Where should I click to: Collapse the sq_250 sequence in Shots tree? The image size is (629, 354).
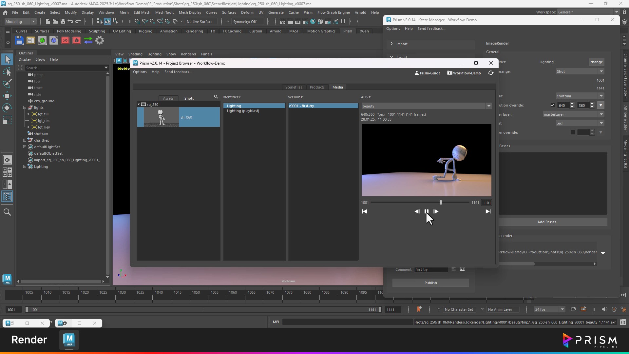click(x=139, y=105)
